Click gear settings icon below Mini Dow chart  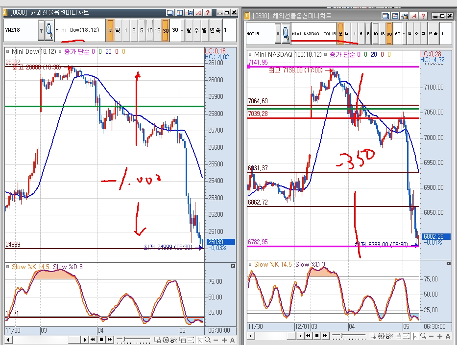tap(166, 340)
